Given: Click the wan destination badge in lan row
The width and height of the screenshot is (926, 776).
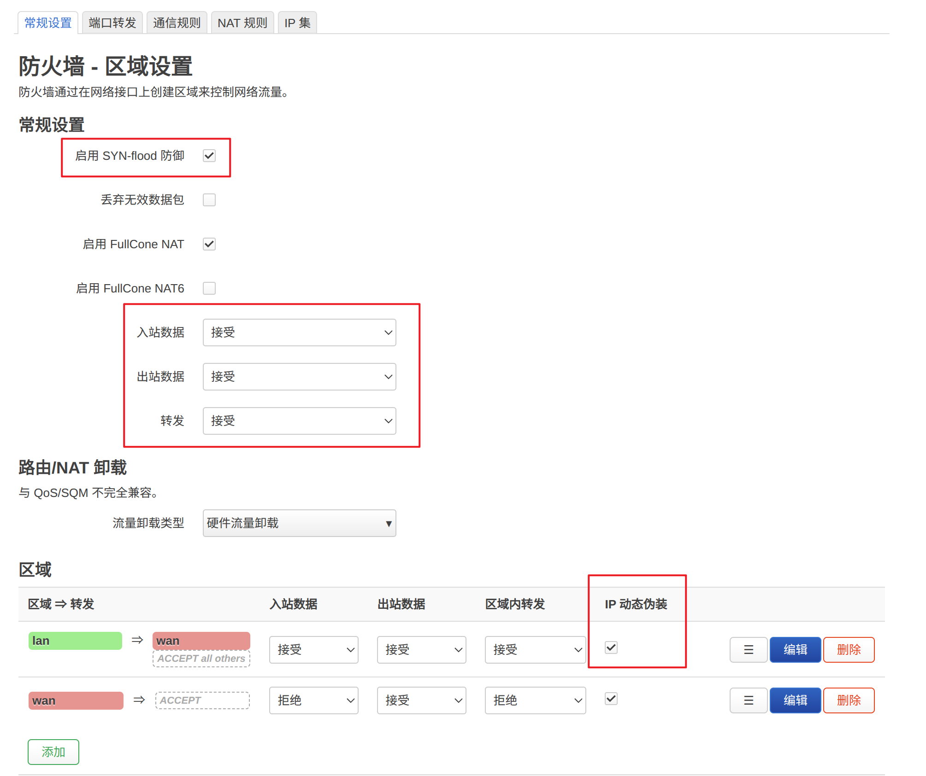Looking at the screenshot, I should pyautogui.click(x=201, y=641).
